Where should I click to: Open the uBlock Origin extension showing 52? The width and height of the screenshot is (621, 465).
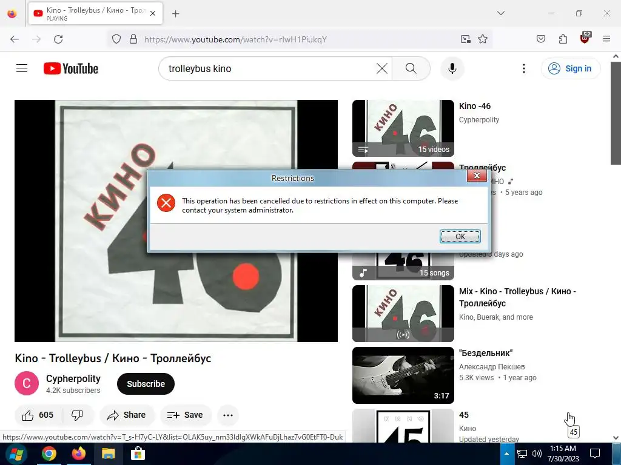[585, 38]
